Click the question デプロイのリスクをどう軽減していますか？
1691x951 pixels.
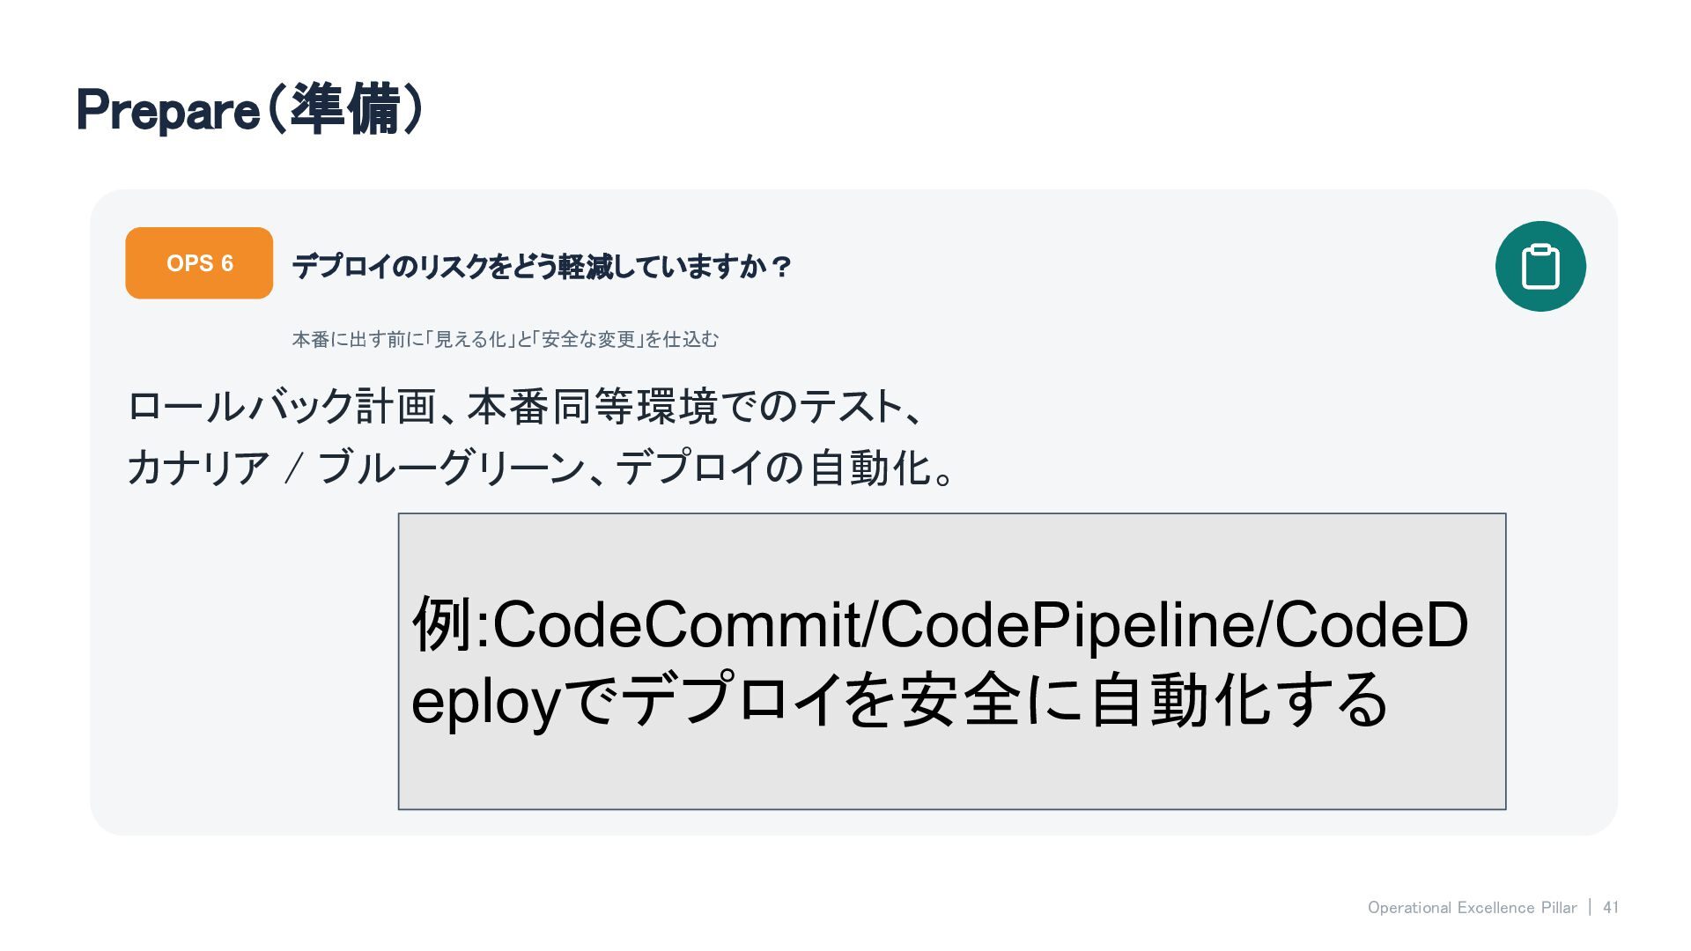tap(542, 266)
